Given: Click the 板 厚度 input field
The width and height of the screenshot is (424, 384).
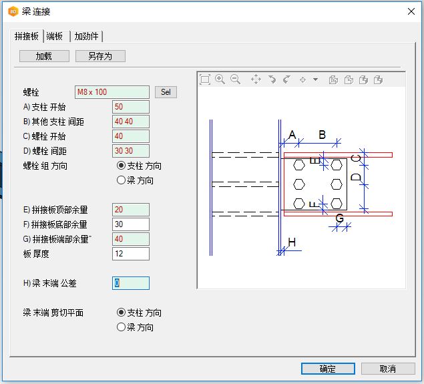Looking at the screenshot, I should click(x=131, y=254).
